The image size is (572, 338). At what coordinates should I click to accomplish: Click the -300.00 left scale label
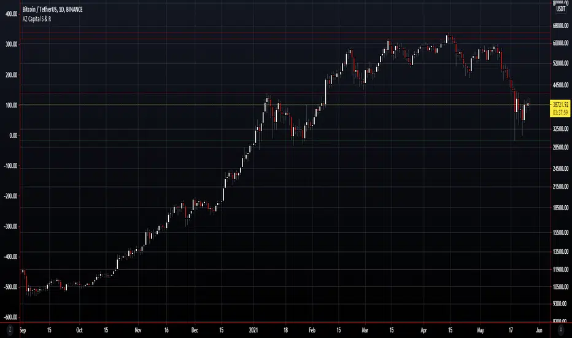pos(10,227)
